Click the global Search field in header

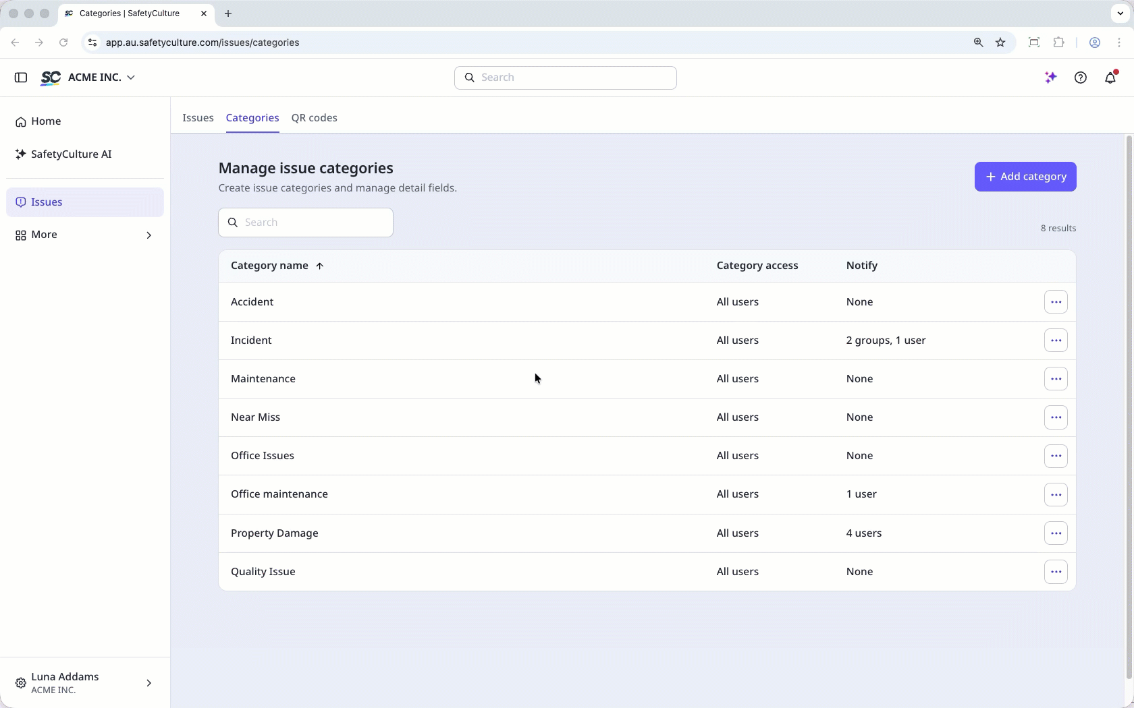click(566, 78)
